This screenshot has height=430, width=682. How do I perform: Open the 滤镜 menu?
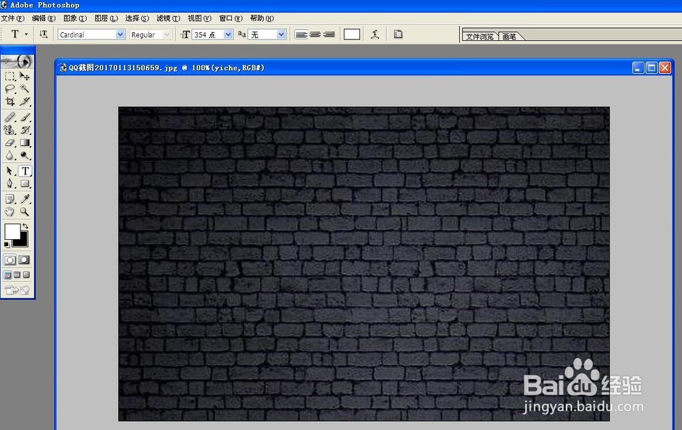point(168,18)
